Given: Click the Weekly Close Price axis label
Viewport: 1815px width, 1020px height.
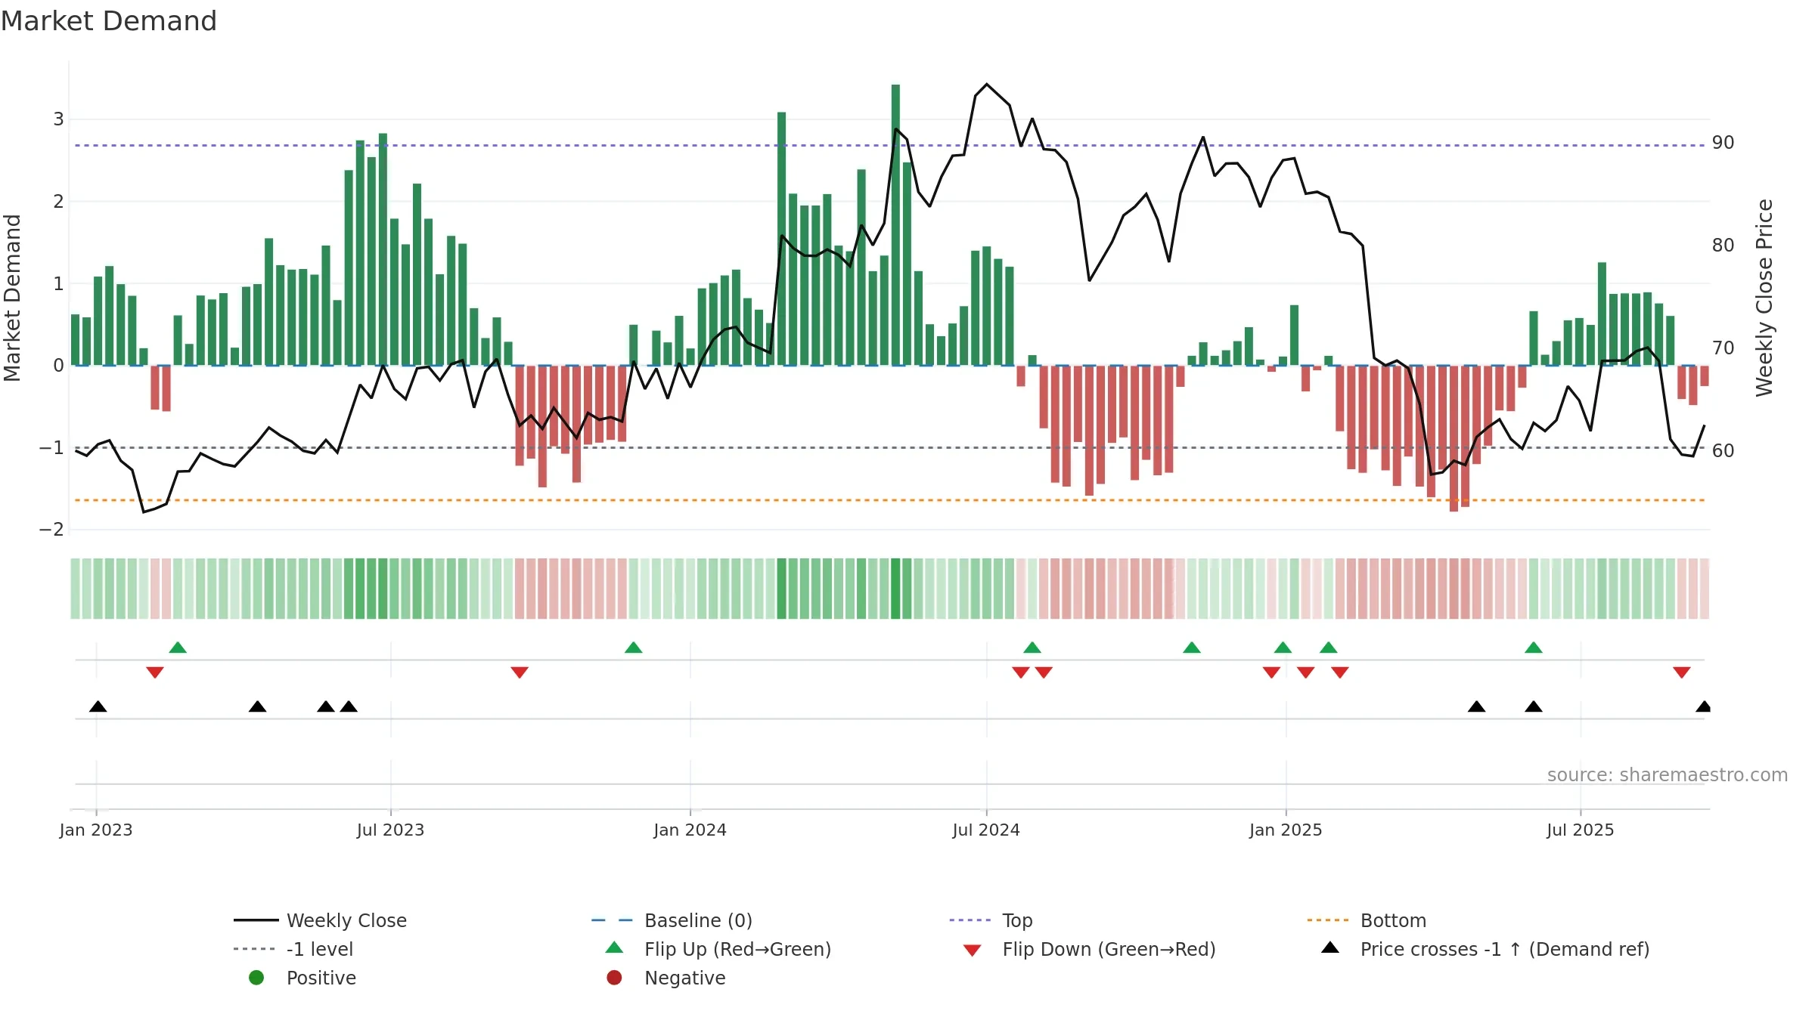Looking at the screenshot, I should tap(1764, 298).
